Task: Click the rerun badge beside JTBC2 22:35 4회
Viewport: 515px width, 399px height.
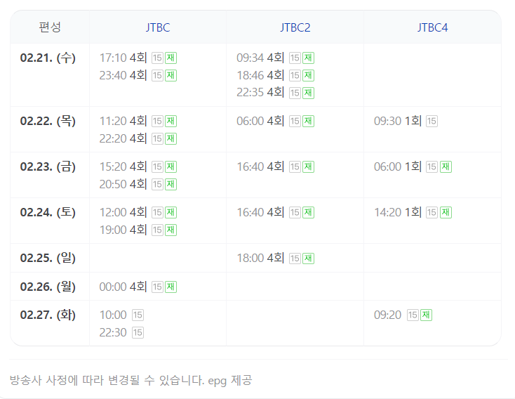Action: tap(308, 93)
